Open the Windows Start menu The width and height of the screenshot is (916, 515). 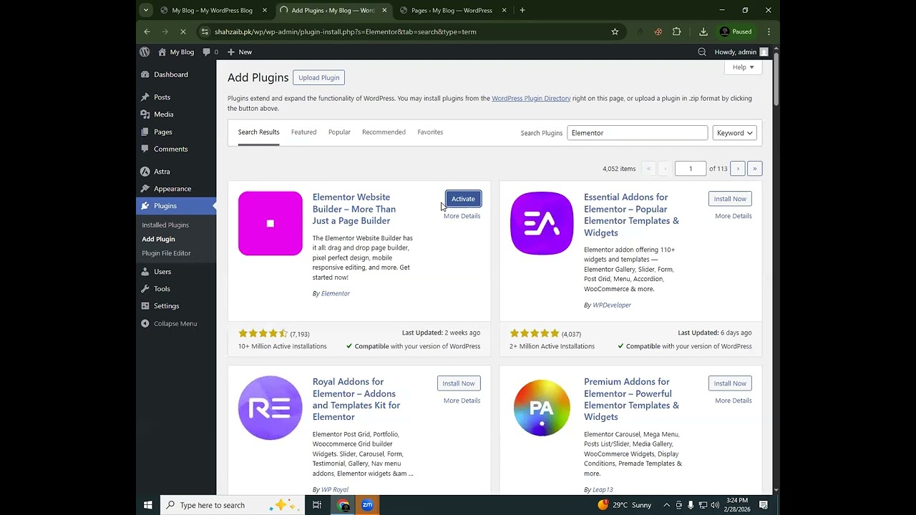coord(148,505)
